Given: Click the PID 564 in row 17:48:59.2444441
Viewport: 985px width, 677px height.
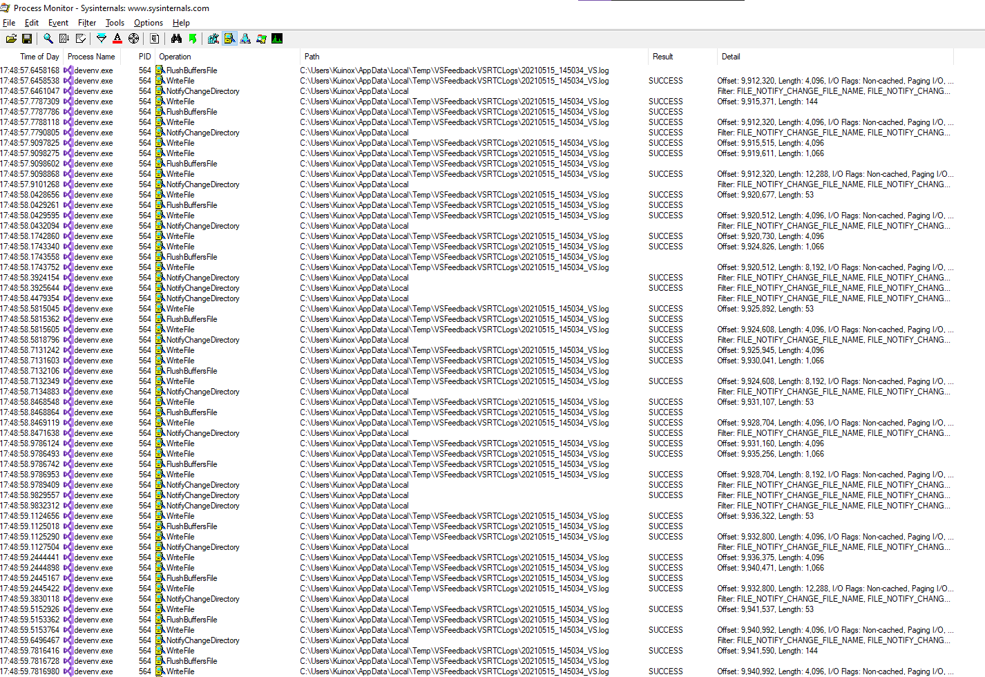Looking at the screenshot, I should pyautogui.click(x=144, y=557).
